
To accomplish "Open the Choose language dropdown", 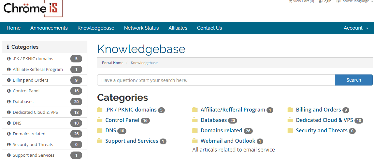I will [354, 1].
